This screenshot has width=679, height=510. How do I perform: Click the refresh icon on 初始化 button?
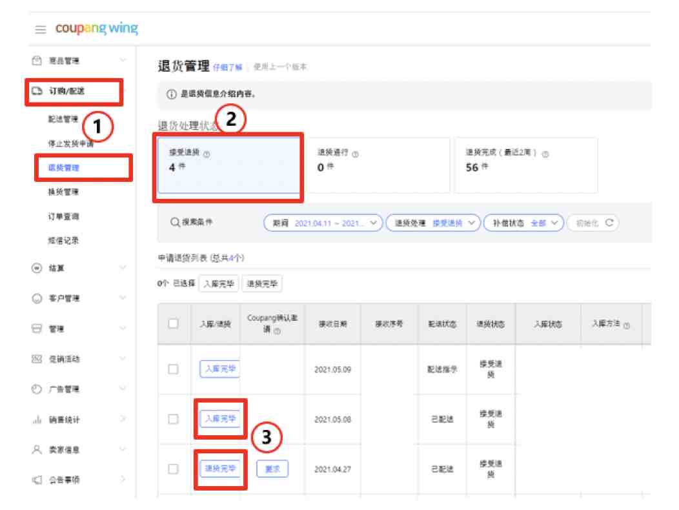[609, 223]
